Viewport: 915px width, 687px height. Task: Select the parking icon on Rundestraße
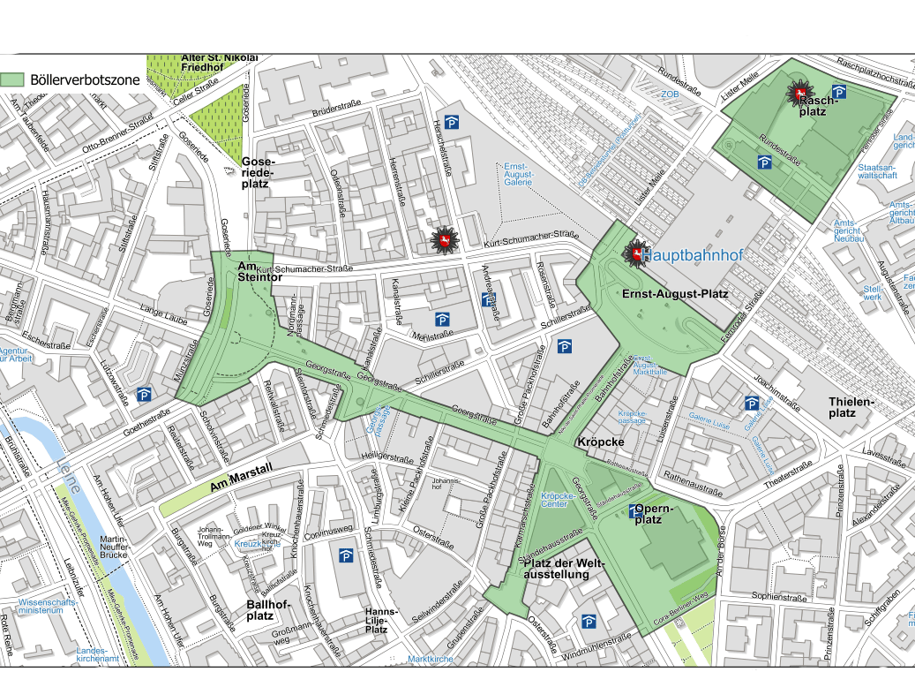point(765,162)
